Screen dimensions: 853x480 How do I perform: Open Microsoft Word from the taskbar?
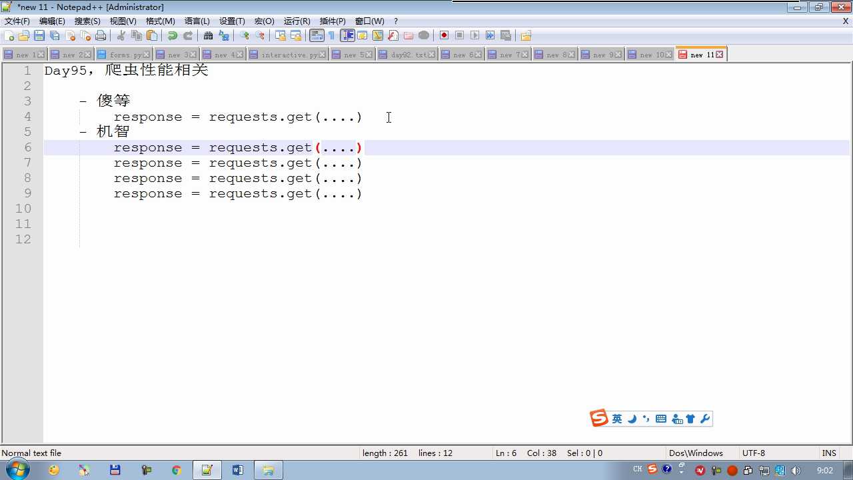pyautogui.click(x=237, y=470)
